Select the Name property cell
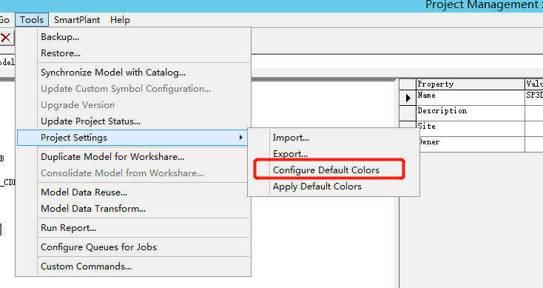The width and height of the screenshot is (543, 288). (471, 98)
